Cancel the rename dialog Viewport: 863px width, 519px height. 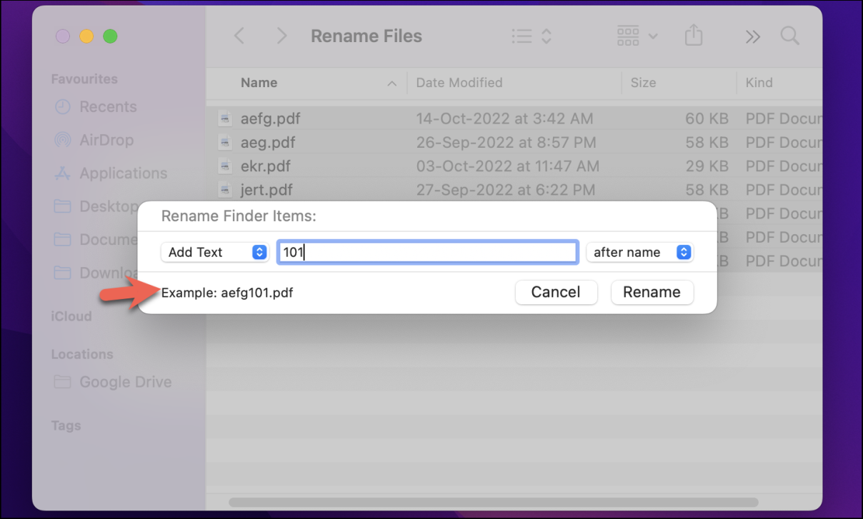tap(556, 292)
